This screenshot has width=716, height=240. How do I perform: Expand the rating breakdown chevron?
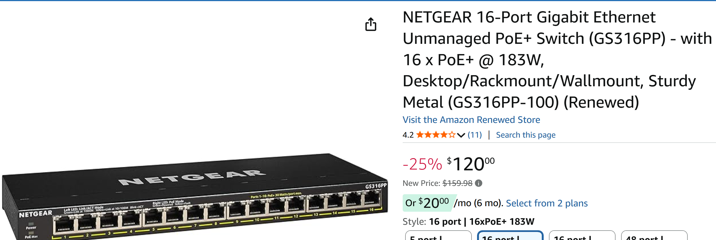click(x=461, y=135)
